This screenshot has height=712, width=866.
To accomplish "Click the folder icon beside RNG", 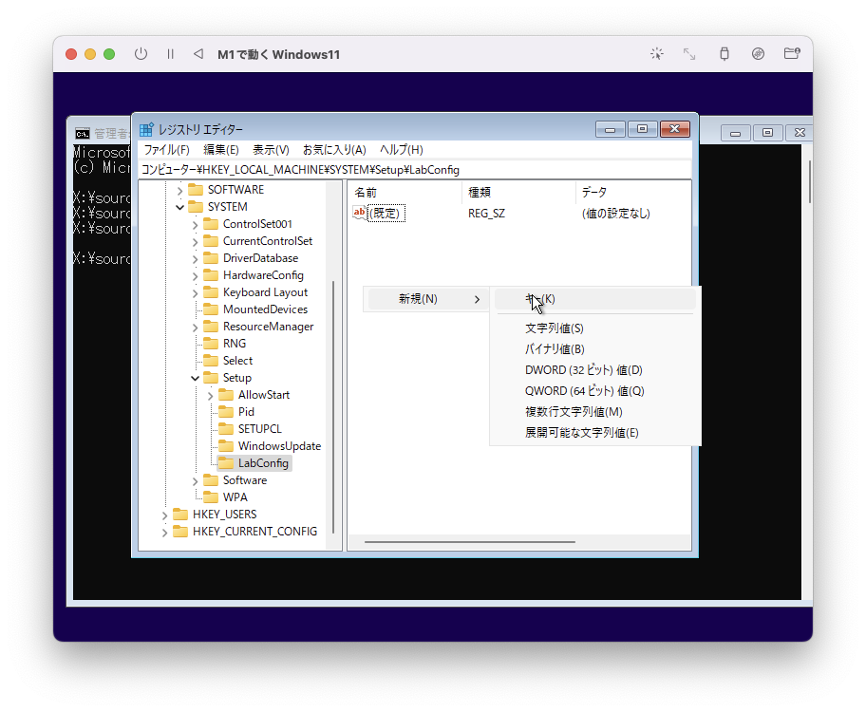I will click(211, 344).
